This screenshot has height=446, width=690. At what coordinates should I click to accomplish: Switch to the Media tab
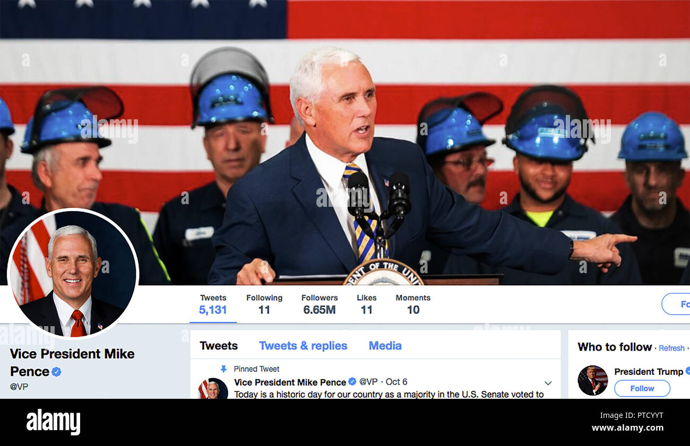pyautogui.click(x=385, y=346)
